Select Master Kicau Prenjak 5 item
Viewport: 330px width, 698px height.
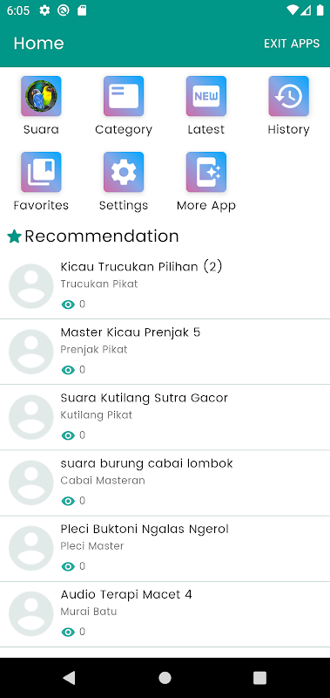click(x=165, y=352)
